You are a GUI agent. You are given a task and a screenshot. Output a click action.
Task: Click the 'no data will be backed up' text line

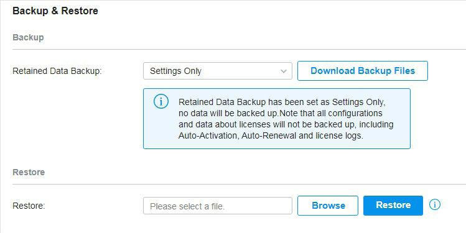coord(281,113)
